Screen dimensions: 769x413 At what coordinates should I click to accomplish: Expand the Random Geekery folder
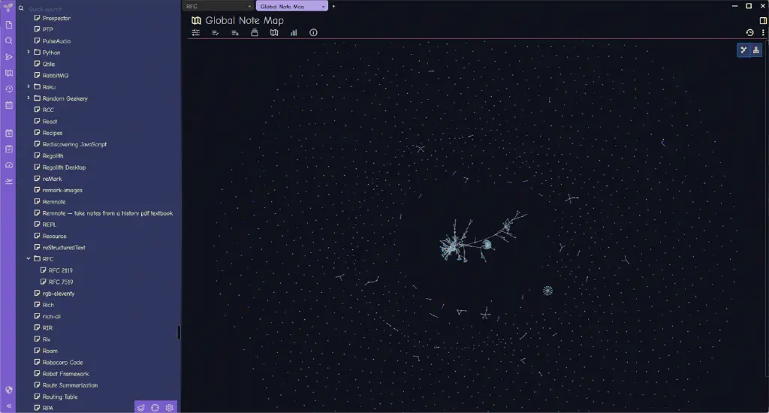coord(29,98)
